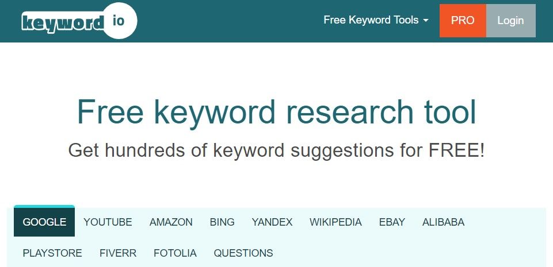Switch to the YOUTUBE tab

click(x=108, y=222)
